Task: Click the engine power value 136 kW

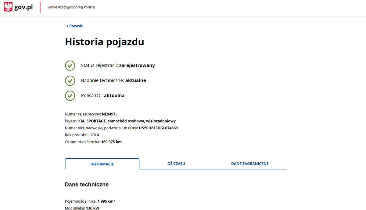Action: pyautogui.click(x=93, y=208)
